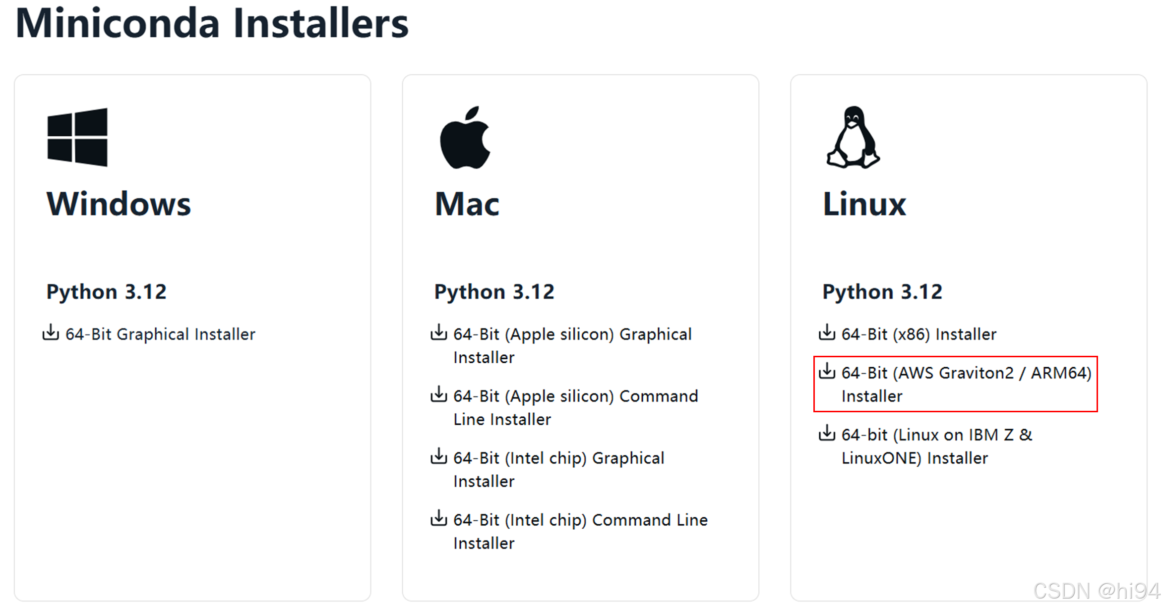The image size is (1163, 610).
Task: Open the Apple silicon Command Line Installer link
Action: [x=575, y=408]
